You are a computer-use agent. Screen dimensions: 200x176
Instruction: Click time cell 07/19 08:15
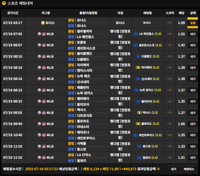tap(13, 90)
